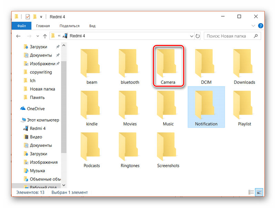Click the search magnifier icon
The height and width of the screenshot is (208, 276).
[256, 36]
